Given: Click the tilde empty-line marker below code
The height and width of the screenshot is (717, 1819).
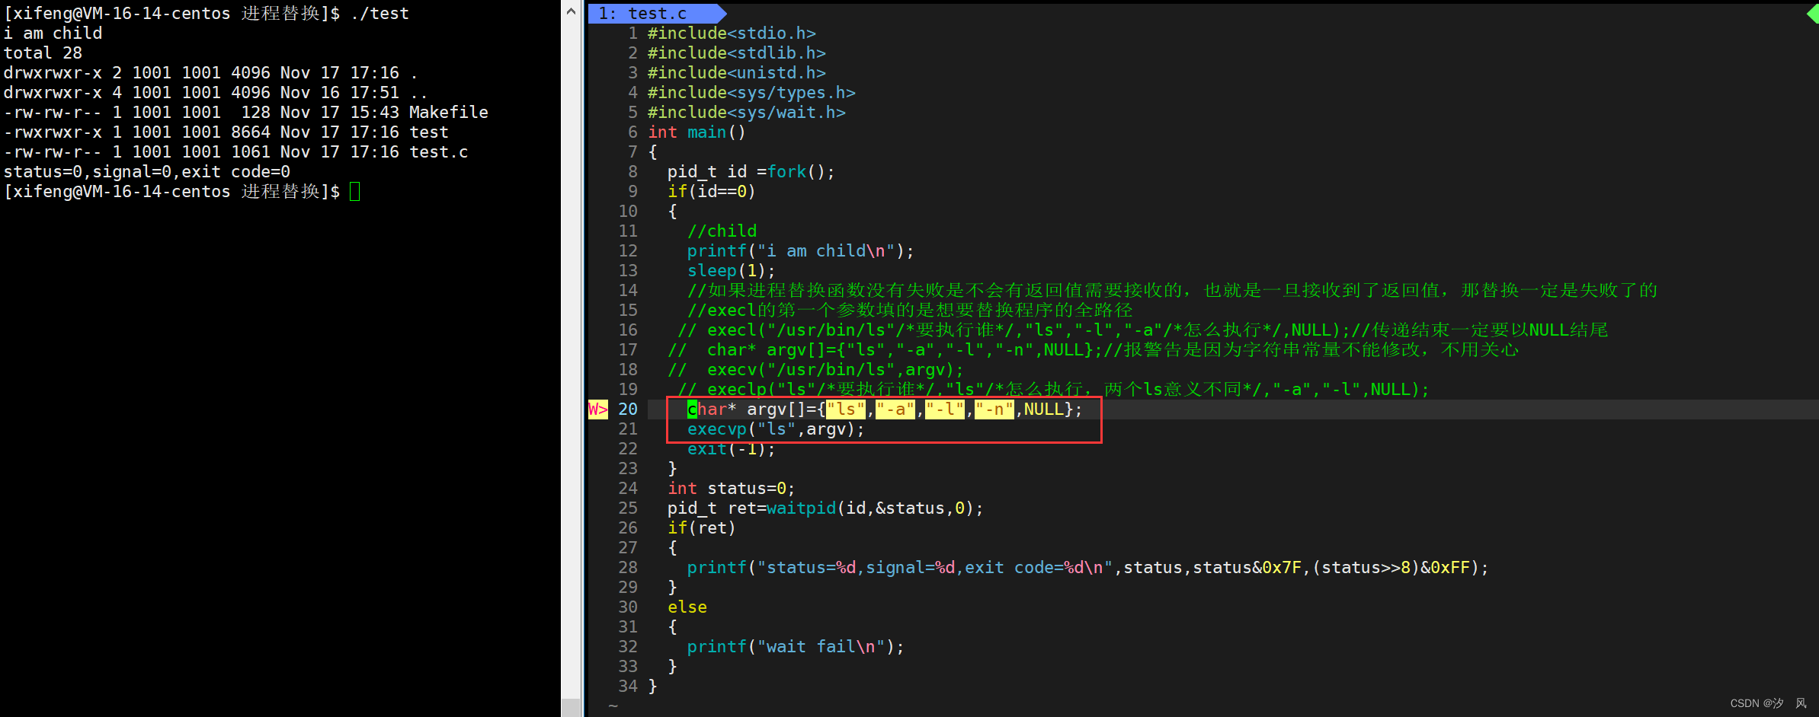Looking at the screenshot, I should [613, 706].
